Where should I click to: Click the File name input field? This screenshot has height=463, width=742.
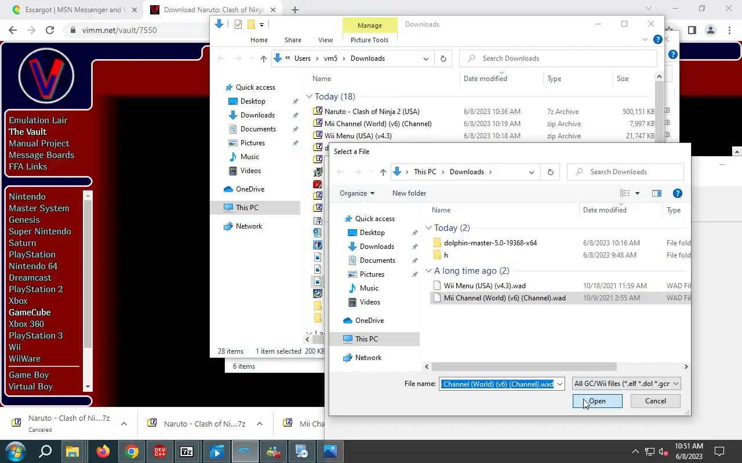click(x=497, y=384)
